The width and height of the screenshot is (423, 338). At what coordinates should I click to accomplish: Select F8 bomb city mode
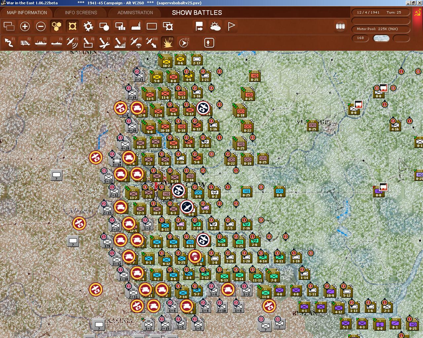120,43
